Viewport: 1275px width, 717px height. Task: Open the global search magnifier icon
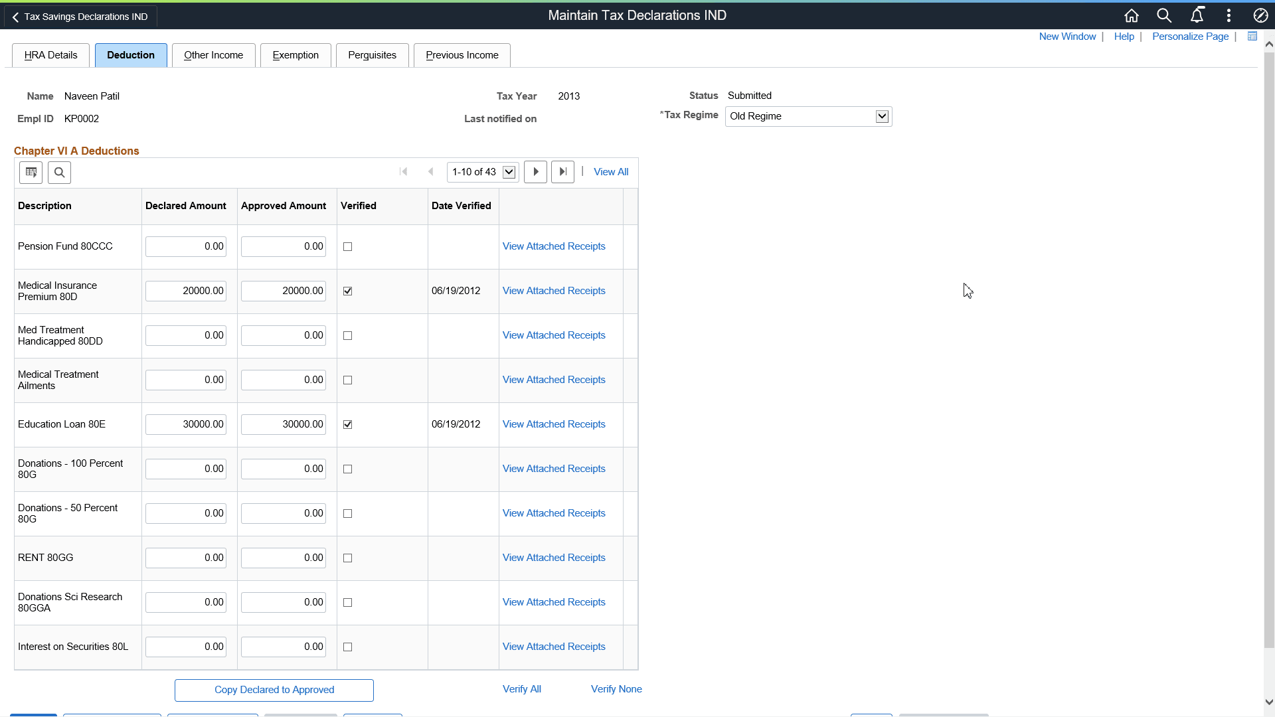coord(1164,16)
